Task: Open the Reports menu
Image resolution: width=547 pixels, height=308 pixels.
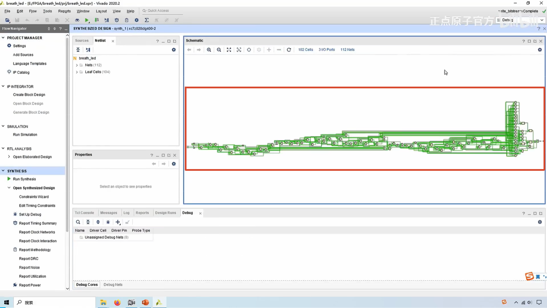Action: pyautogui.click(x=64, y=11)
